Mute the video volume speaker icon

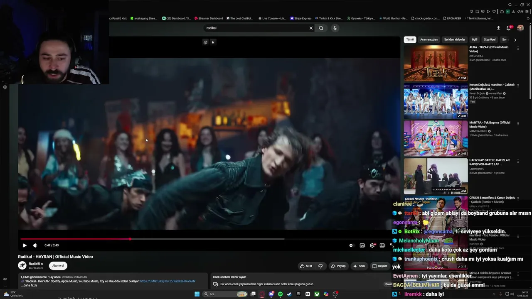(35, 245)
